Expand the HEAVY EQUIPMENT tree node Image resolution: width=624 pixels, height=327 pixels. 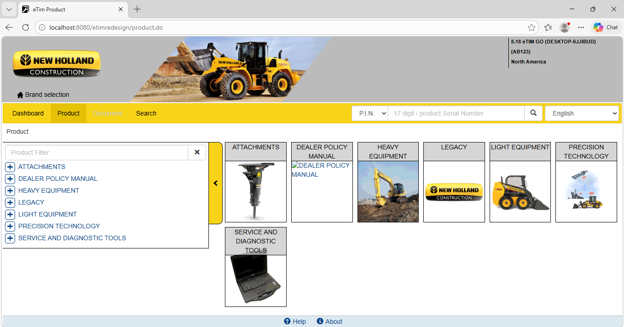(10, 191)
